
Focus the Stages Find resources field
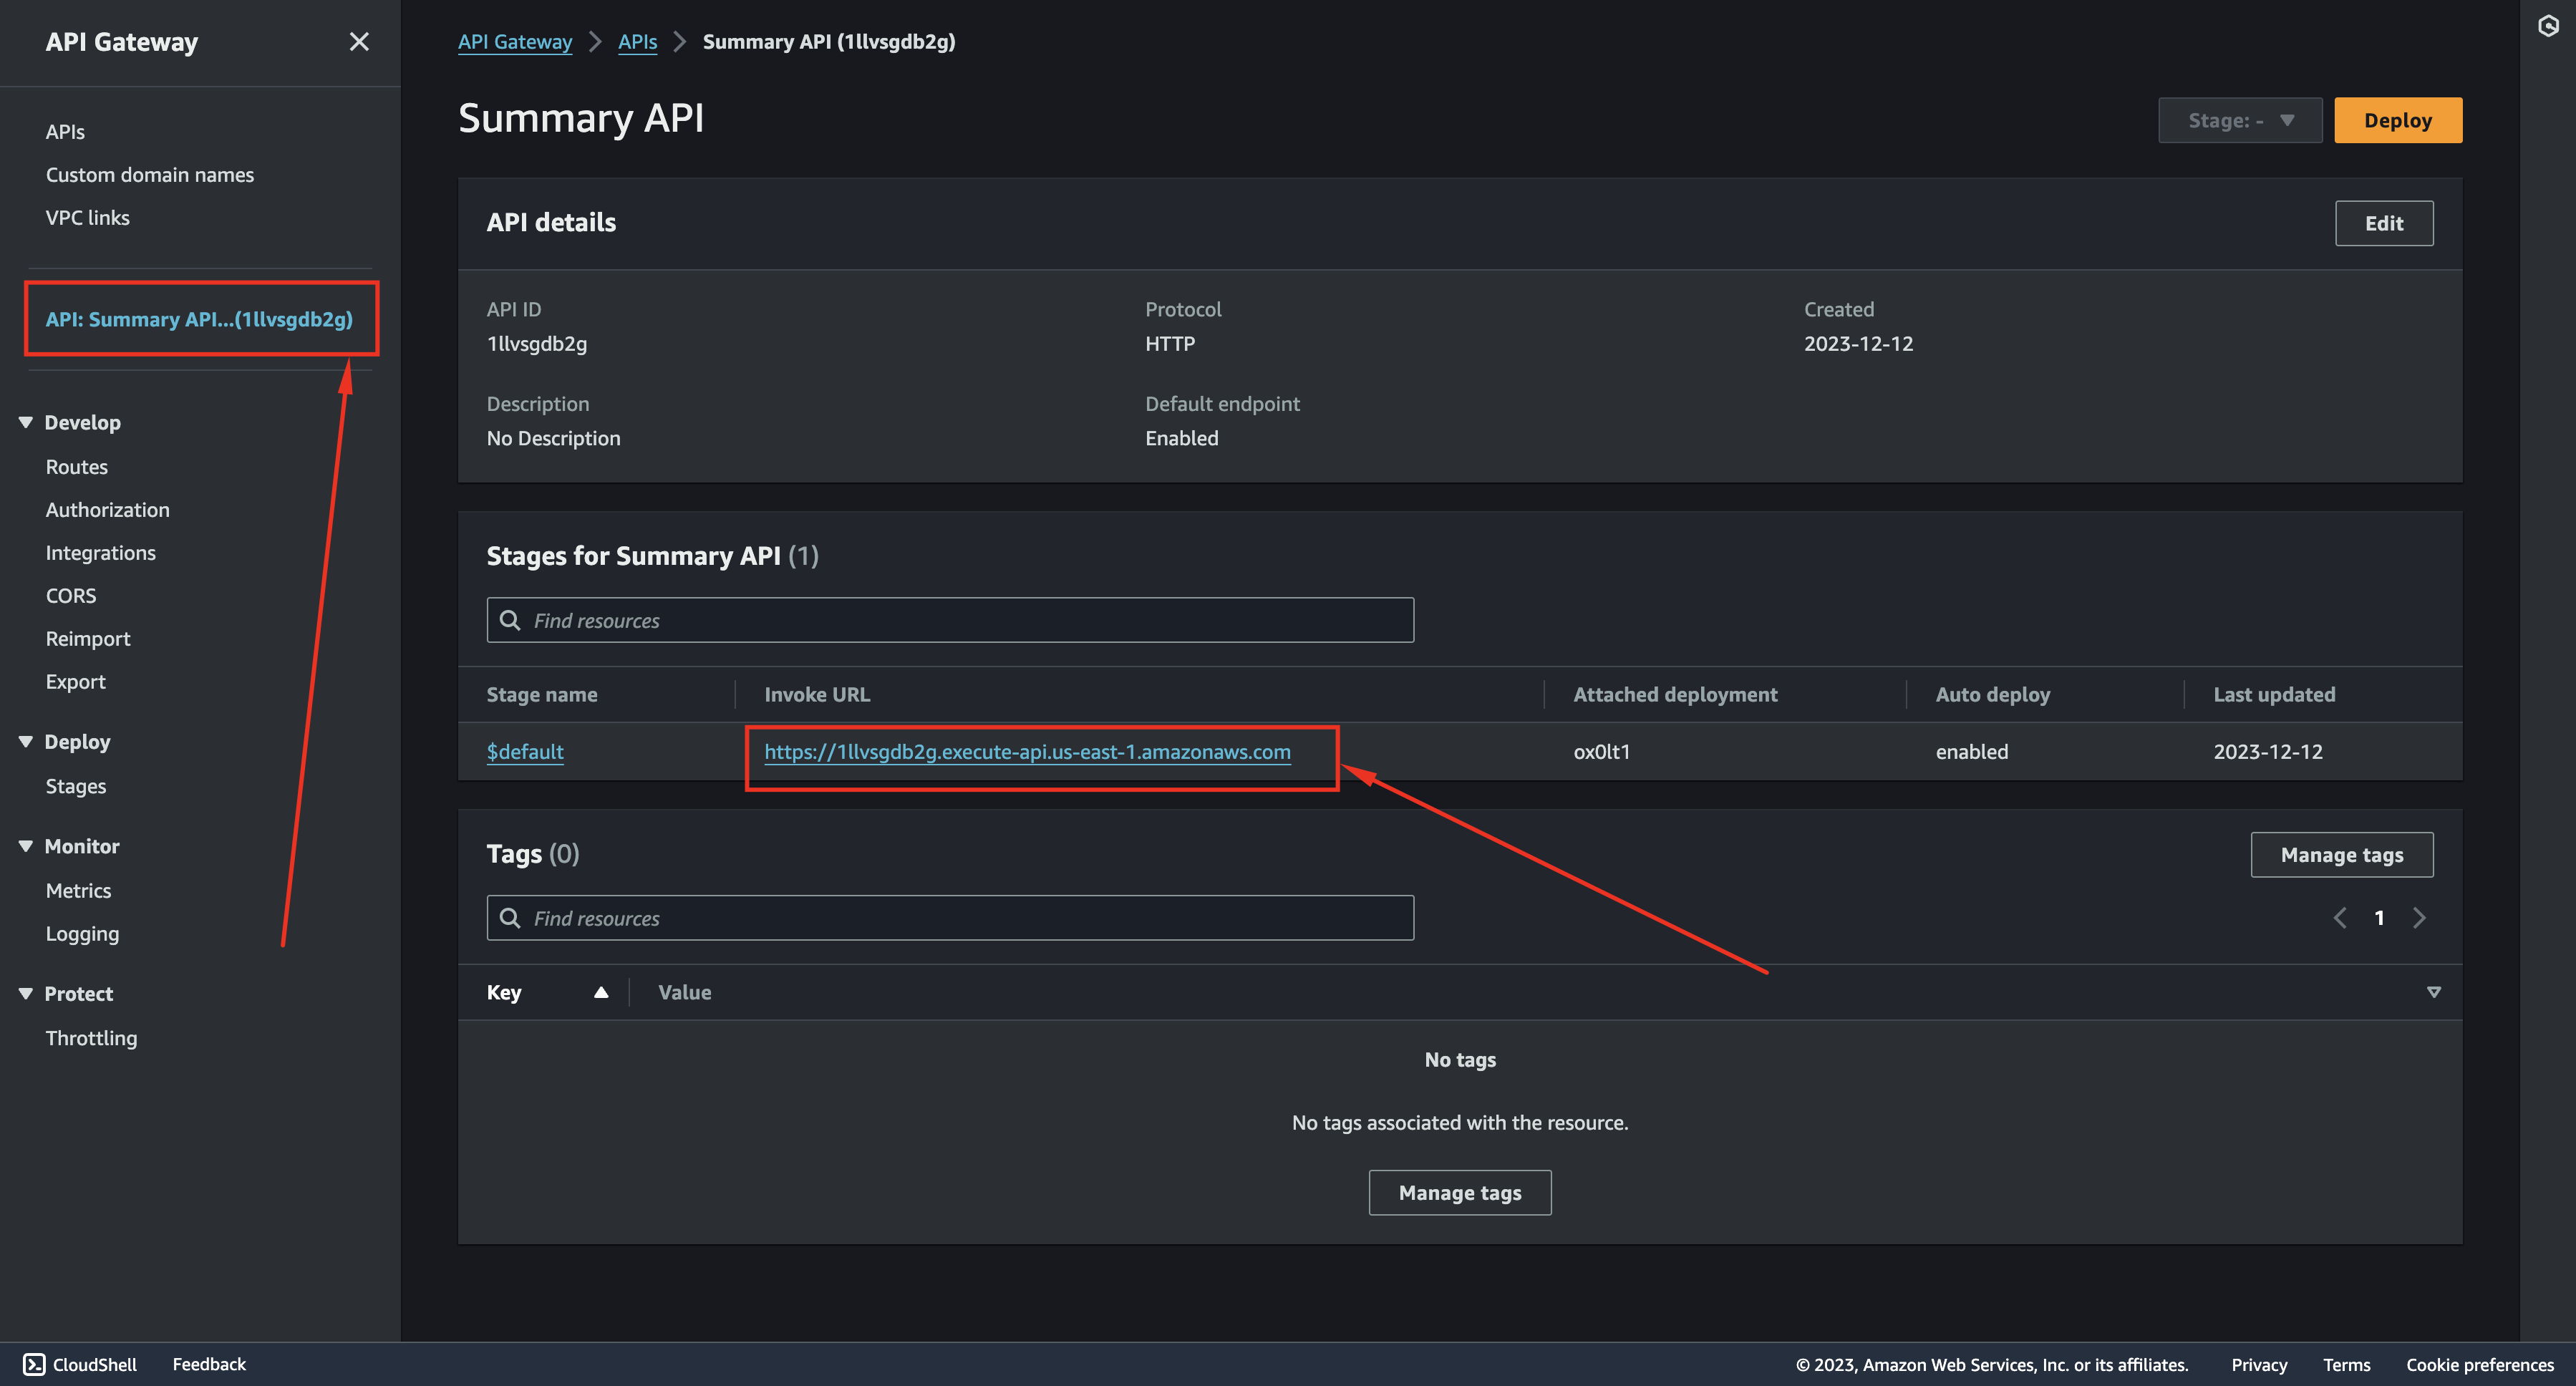click(950, 620)
